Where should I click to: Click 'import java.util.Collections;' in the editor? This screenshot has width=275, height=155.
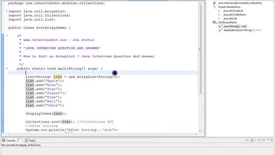(39, 15)
